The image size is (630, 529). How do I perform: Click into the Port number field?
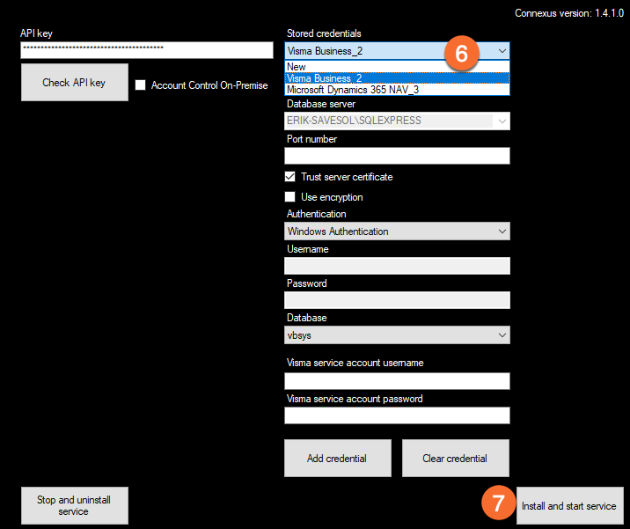(397, 156)
